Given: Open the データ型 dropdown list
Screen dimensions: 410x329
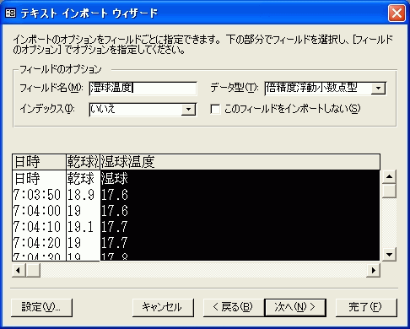Looking at the screenshot, I should [378, 89].
